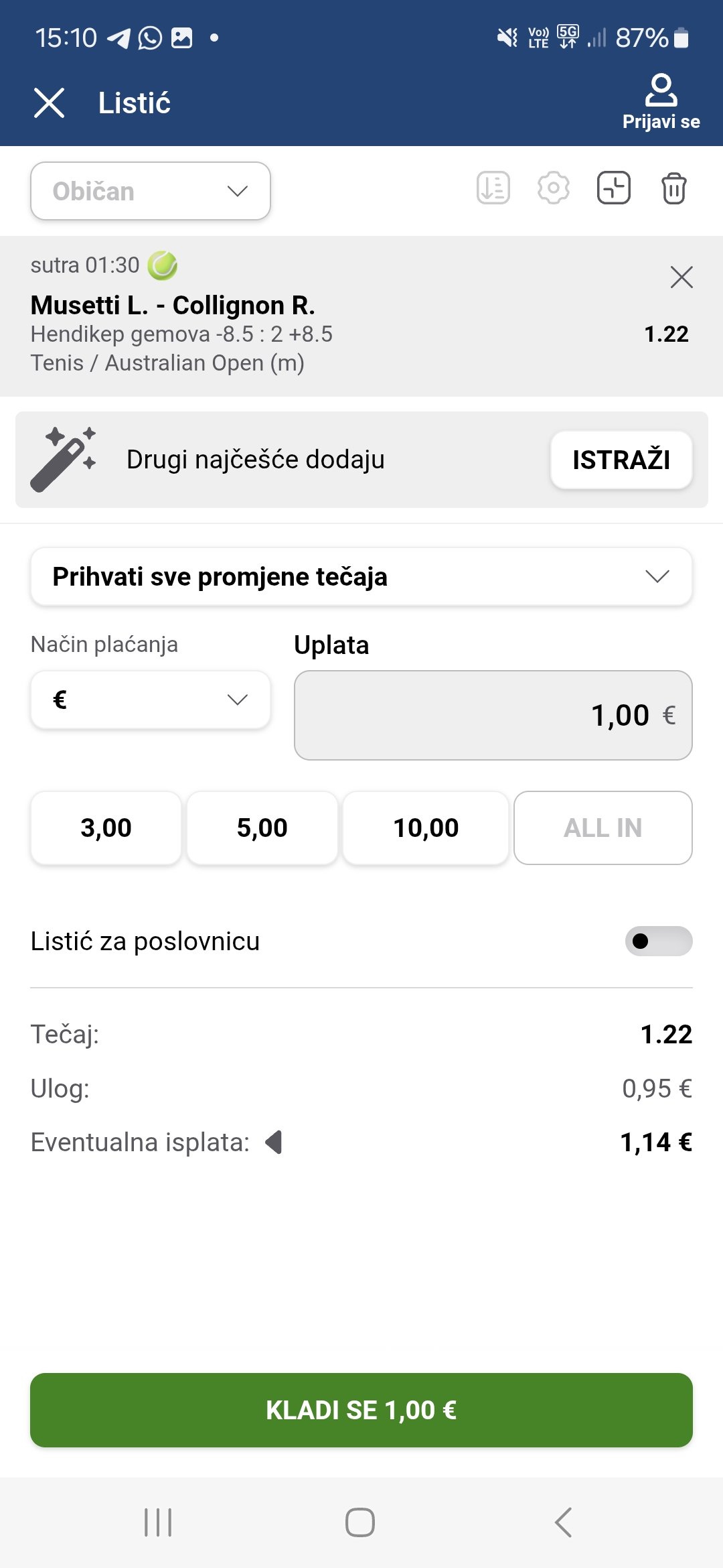Open the Običan slip type dropdown
The width and height of the screenshot is (723, 1568).
point(151,191)
